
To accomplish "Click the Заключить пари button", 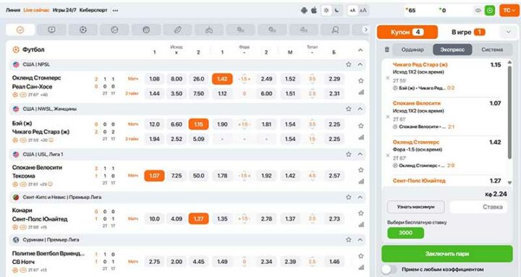I will [x=447, y=254].
